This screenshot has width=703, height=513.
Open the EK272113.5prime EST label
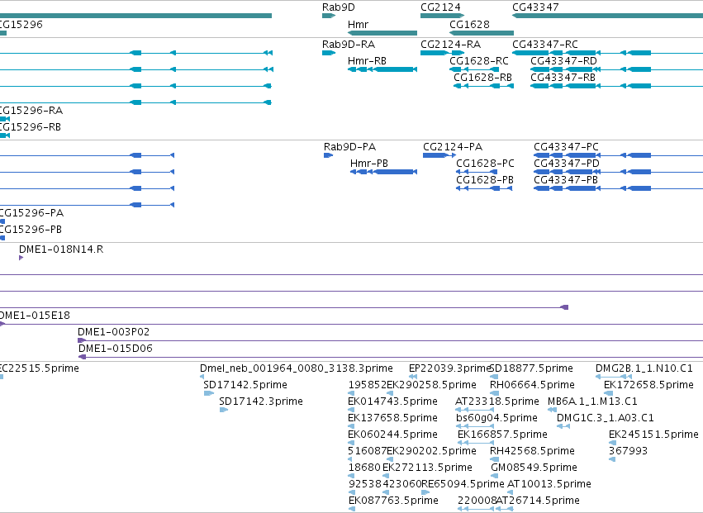[427, 468]
